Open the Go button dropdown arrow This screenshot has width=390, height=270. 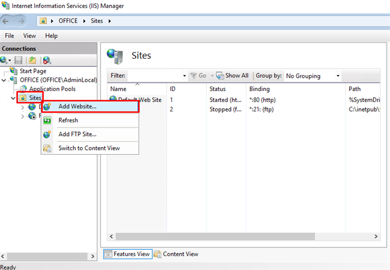(212, 76)
